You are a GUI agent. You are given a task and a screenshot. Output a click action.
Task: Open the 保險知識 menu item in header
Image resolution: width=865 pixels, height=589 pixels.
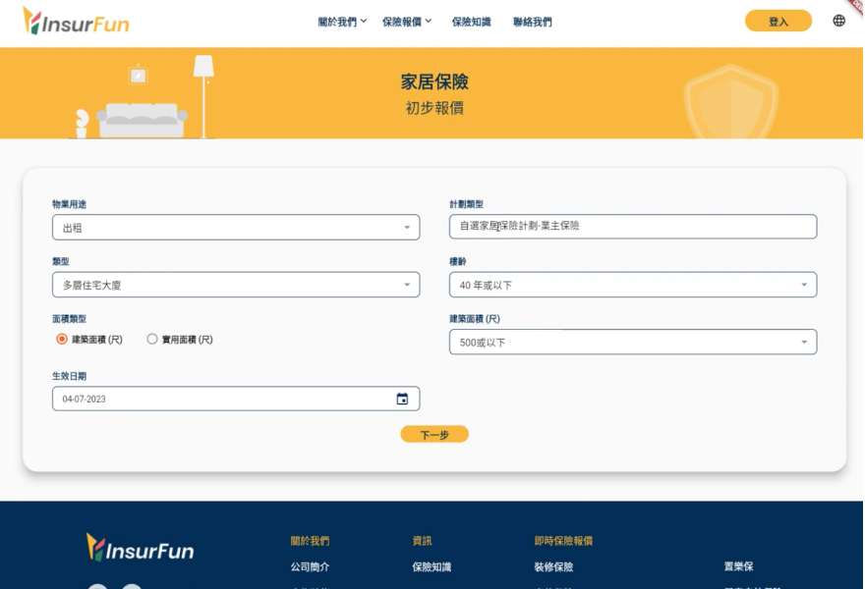pos(471,22)
